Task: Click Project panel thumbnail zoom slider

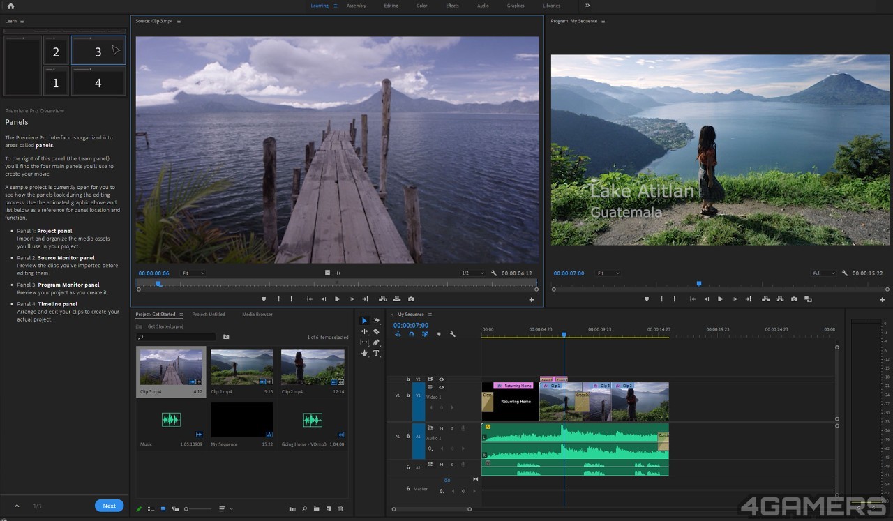Action: (x=198, y=509)
